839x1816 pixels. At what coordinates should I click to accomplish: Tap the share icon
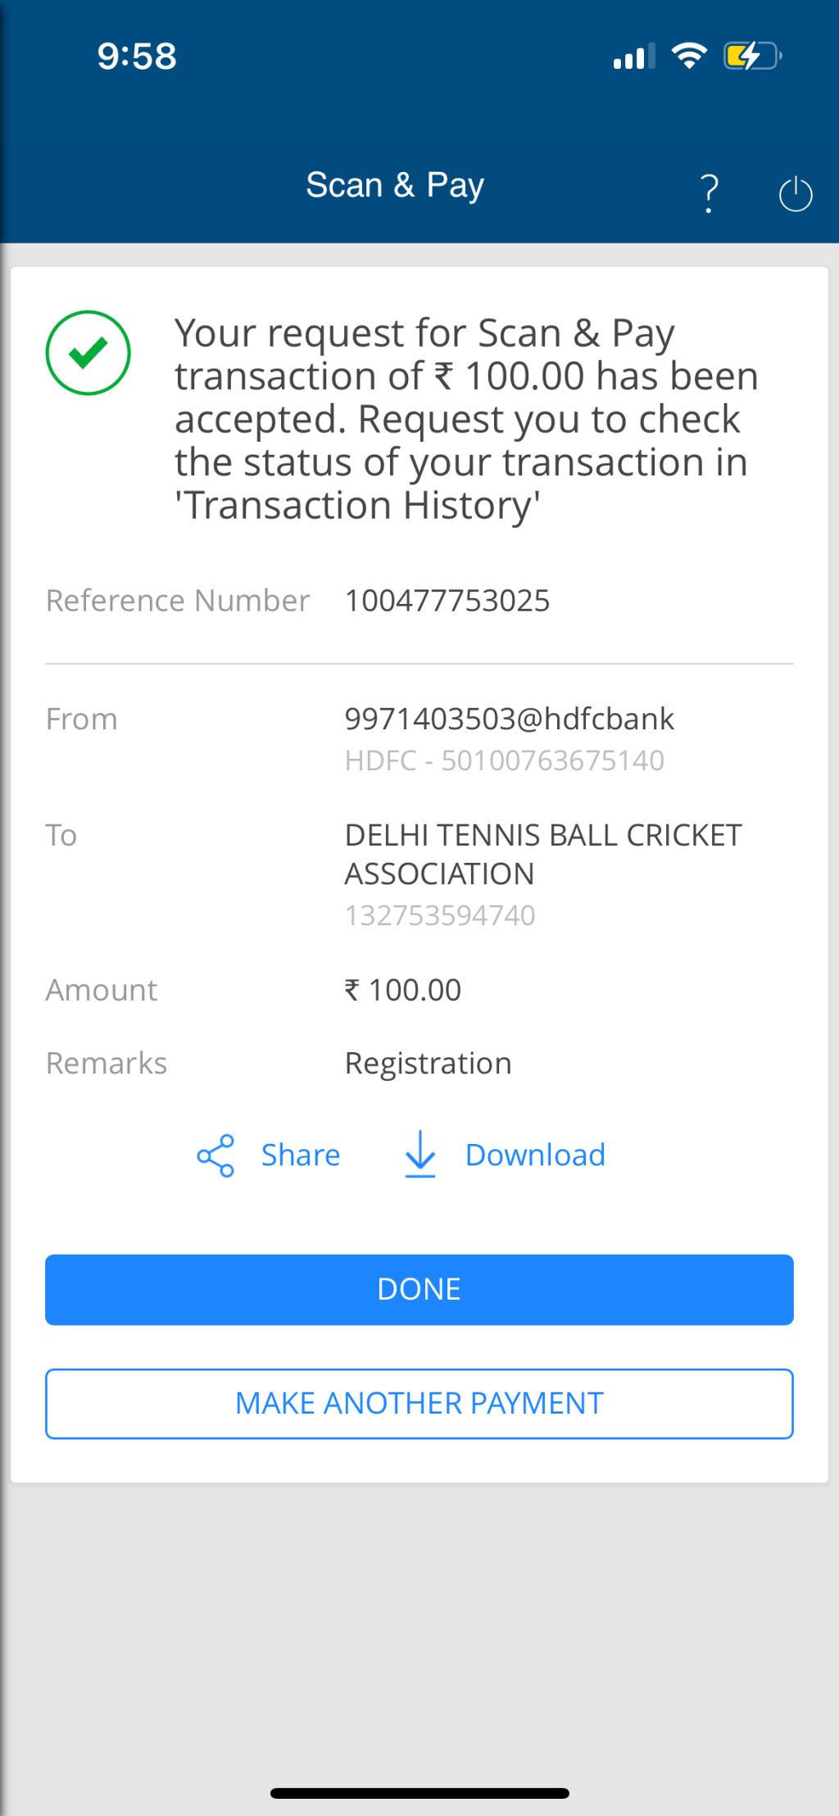point(215,1155)
